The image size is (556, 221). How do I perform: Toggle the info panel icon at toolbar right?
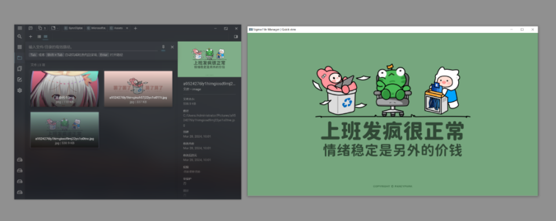tap(236, 36)
